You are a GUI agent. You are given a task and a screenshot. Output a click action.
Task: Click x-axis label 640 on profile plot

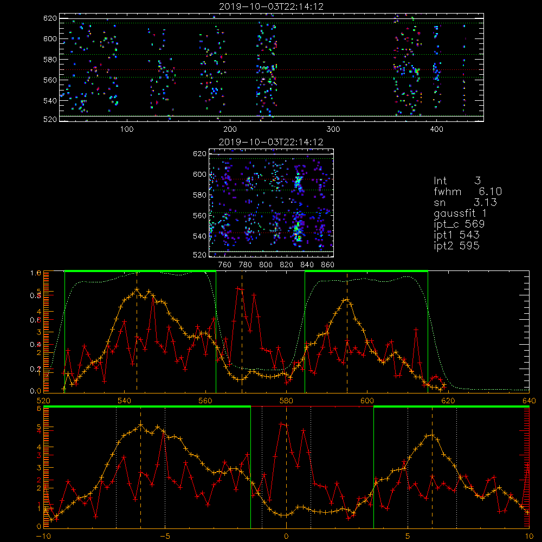coord(529,401)
